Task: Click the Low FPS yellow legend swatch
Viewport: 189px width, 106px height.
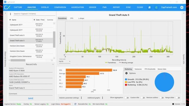Action: pyautogui.click(x=126, y=82)
